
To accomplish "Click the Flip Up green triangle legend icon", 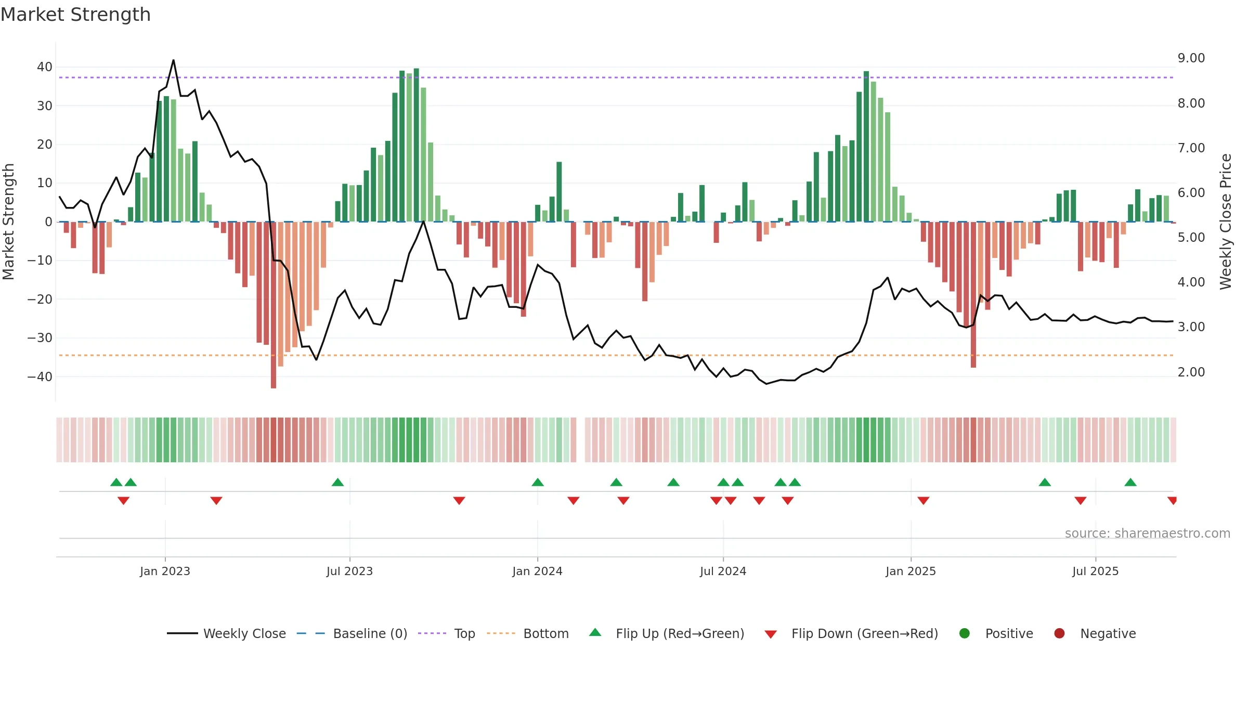I will point(595,632).
